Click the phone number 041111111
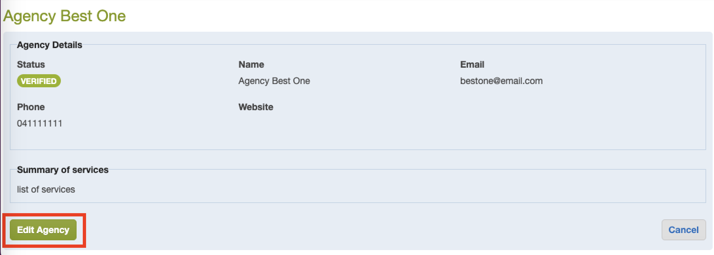Viewport: 714px width, 255px height. (x=40, y=124)
